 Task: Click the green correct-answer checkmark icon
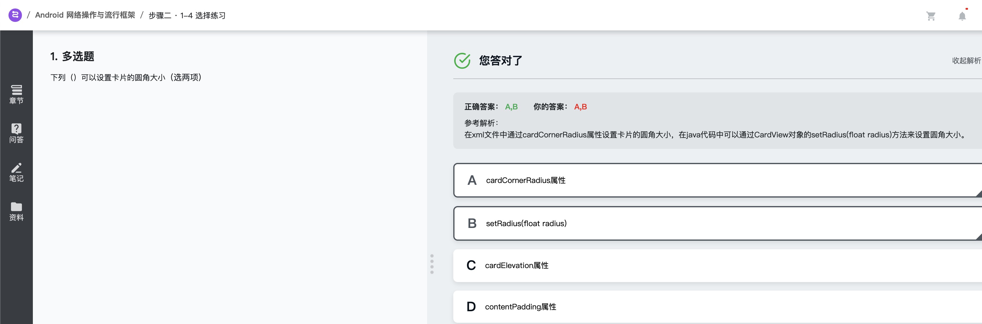tap(462, 60)
